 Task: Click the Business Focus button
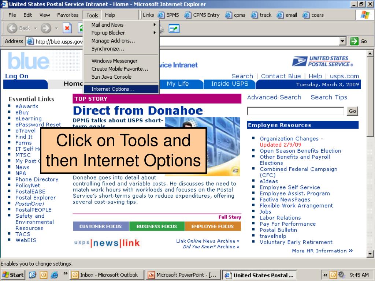point(157,226)
